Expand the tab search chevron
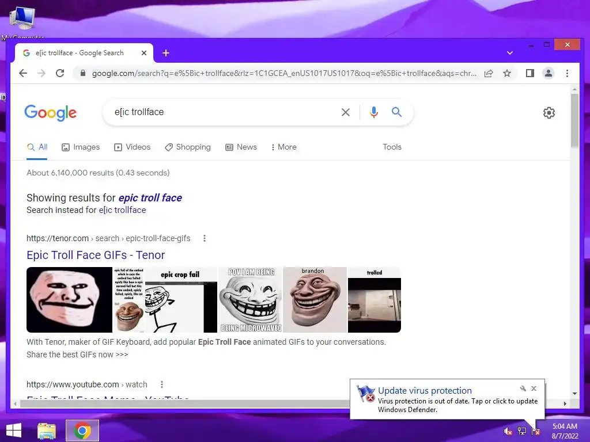This screenshot has width=590, height=442. tap(510, 53)
